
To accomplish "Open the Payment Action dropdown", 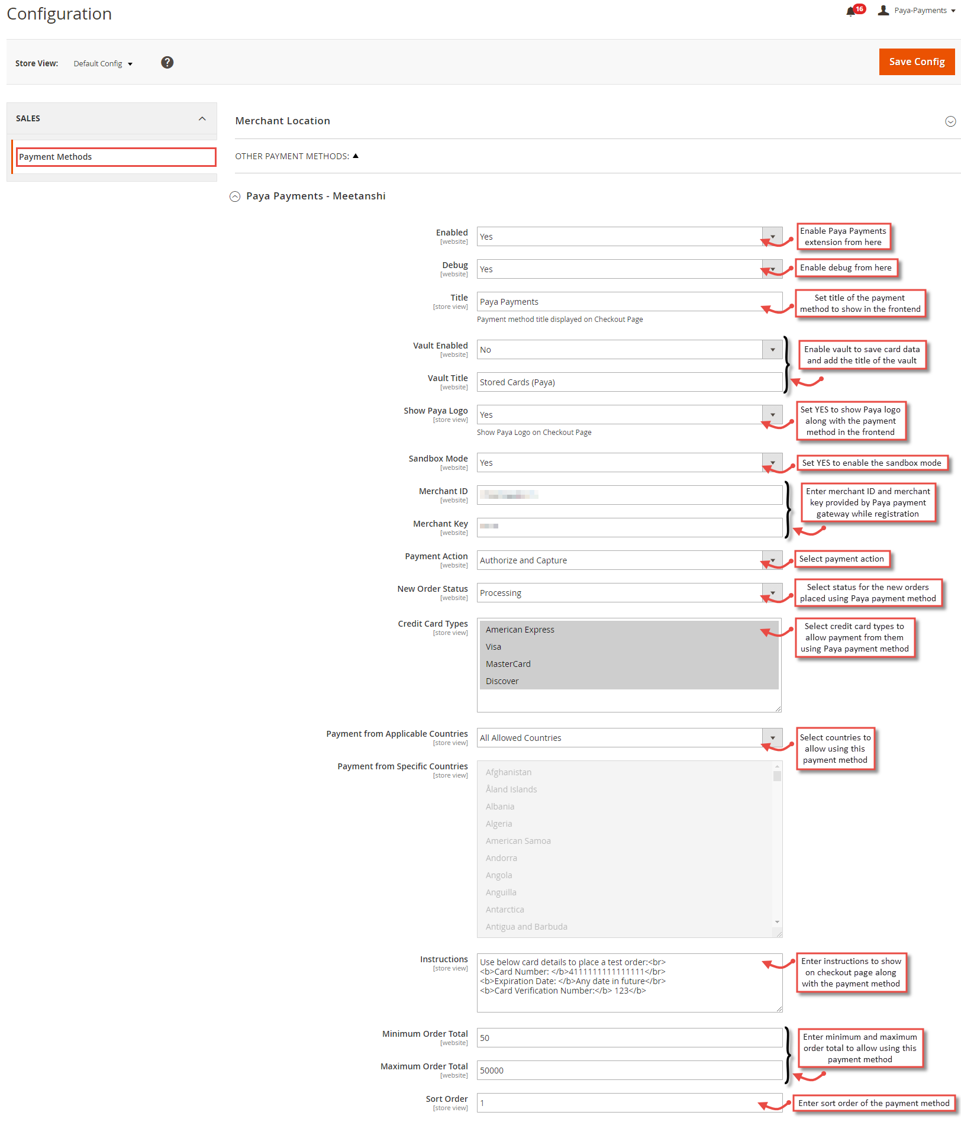I will [630, 560].
